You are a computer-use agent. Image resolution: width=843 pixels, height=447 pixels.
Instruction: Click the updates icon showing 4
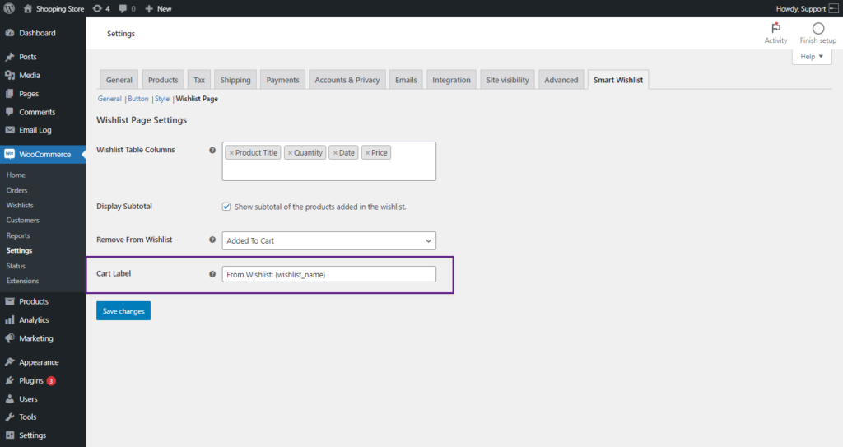pyautogui.click(x=97, y=8)
